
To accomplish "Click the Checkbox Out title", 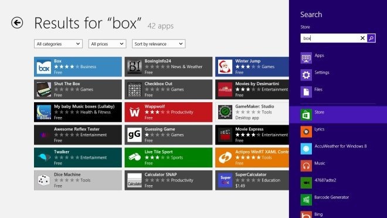I will tap(158, 83).
